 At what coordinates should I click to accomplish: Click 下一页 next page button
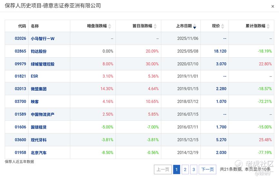[x=207, y=169]
